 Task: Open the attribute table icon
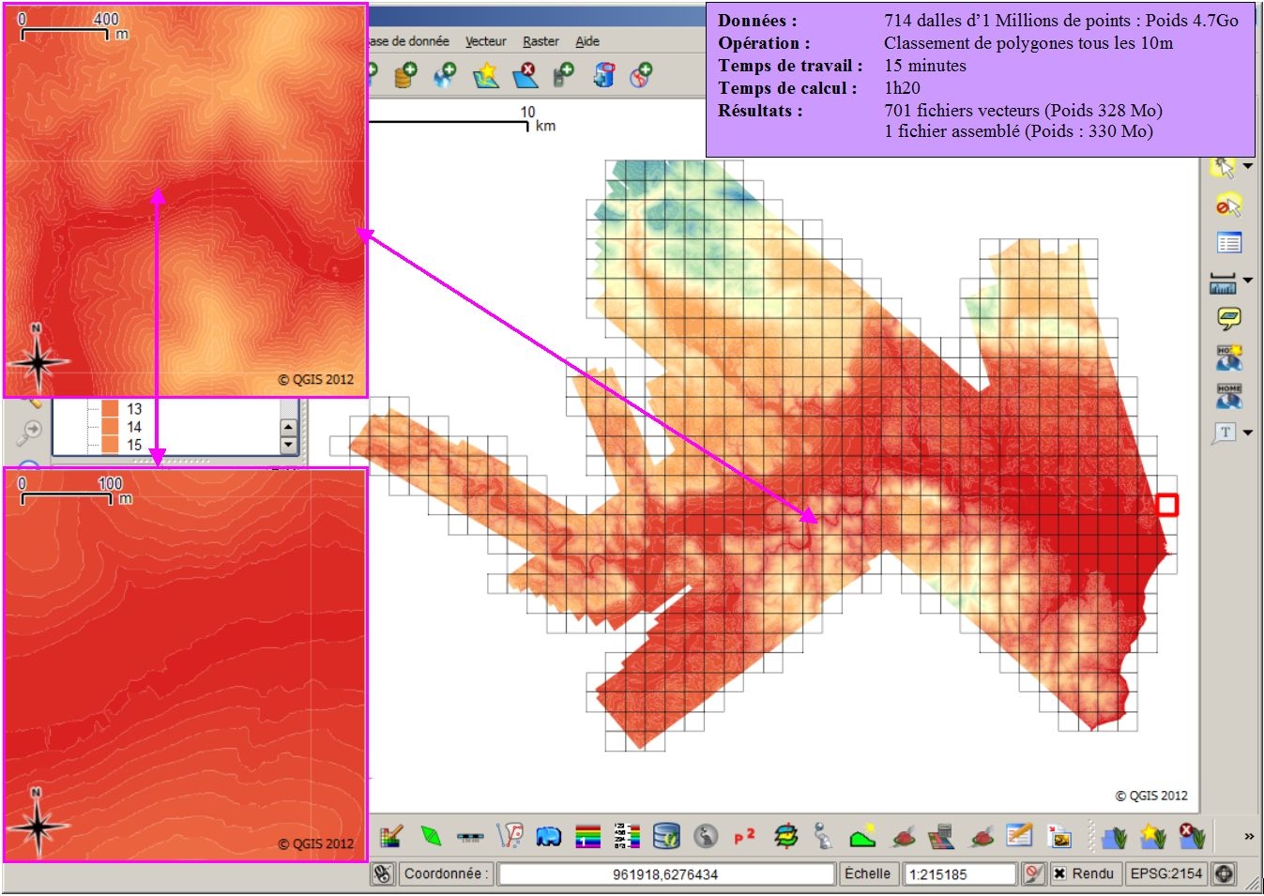pos(1228,243)
